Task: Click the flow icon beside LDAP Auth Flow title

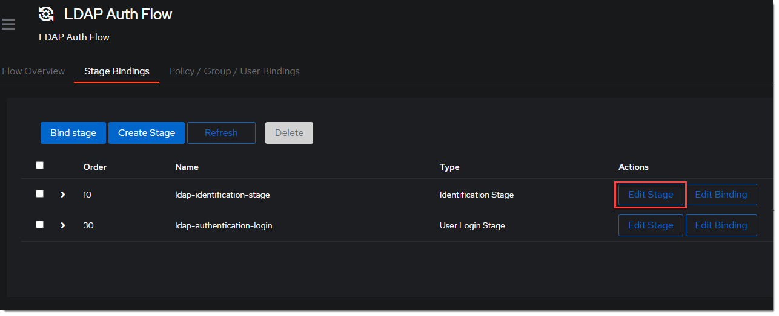Action: (x=47, y=14)
